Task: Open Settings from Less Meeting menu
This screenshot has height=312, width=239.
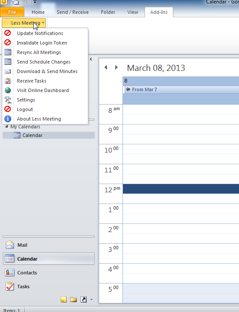Action: [45, 100]
